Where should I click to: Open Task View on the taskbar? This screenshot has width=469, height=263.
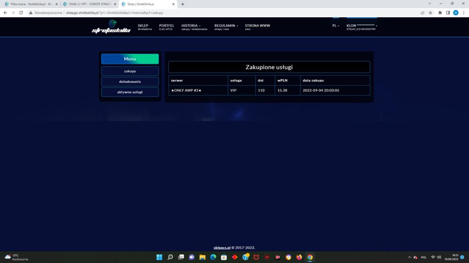pos(181,257)
